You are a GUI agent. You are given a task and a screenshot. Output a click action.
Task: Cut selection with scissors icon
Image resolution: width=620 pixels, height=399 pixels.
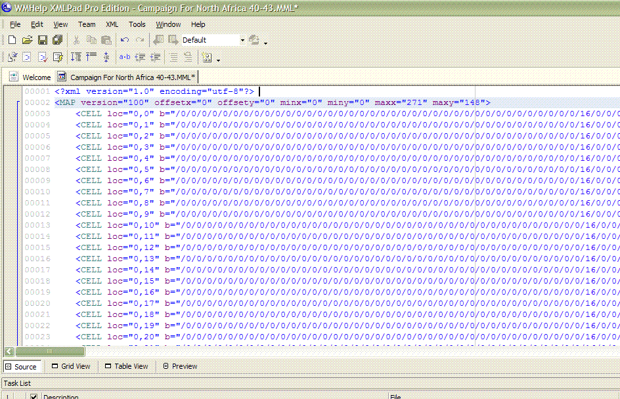(x=77, y=40)
